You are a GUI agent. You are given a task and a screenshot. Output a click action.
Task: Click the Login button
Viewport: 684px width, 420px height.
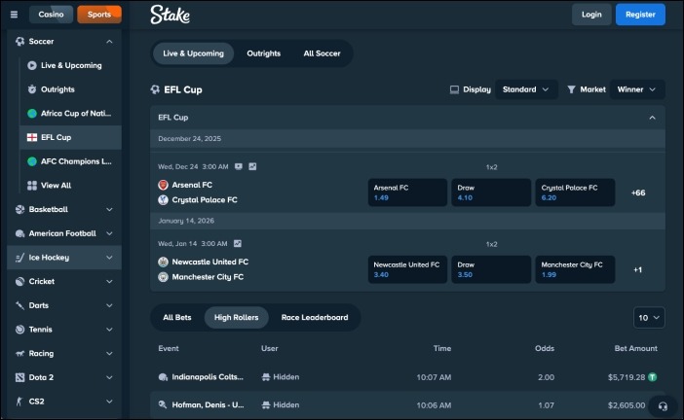(x=590, y=15)
